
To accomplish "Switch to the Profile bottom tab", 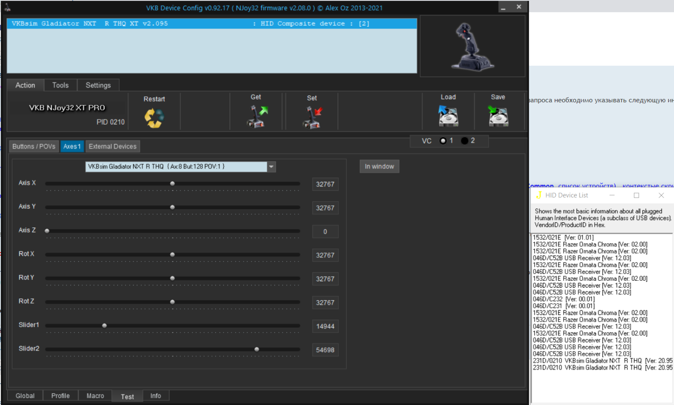I will (60, 396).
